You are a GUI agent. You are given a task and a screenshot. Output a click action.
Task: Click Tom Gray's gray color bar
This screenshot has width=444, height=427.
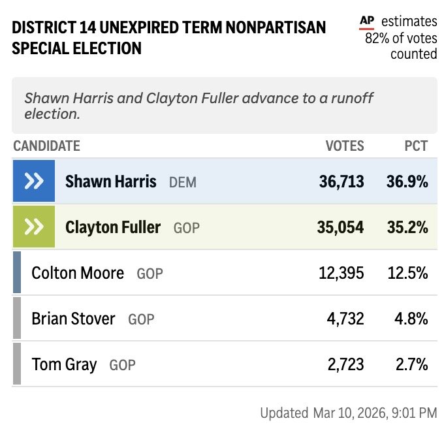coord(17,364)
